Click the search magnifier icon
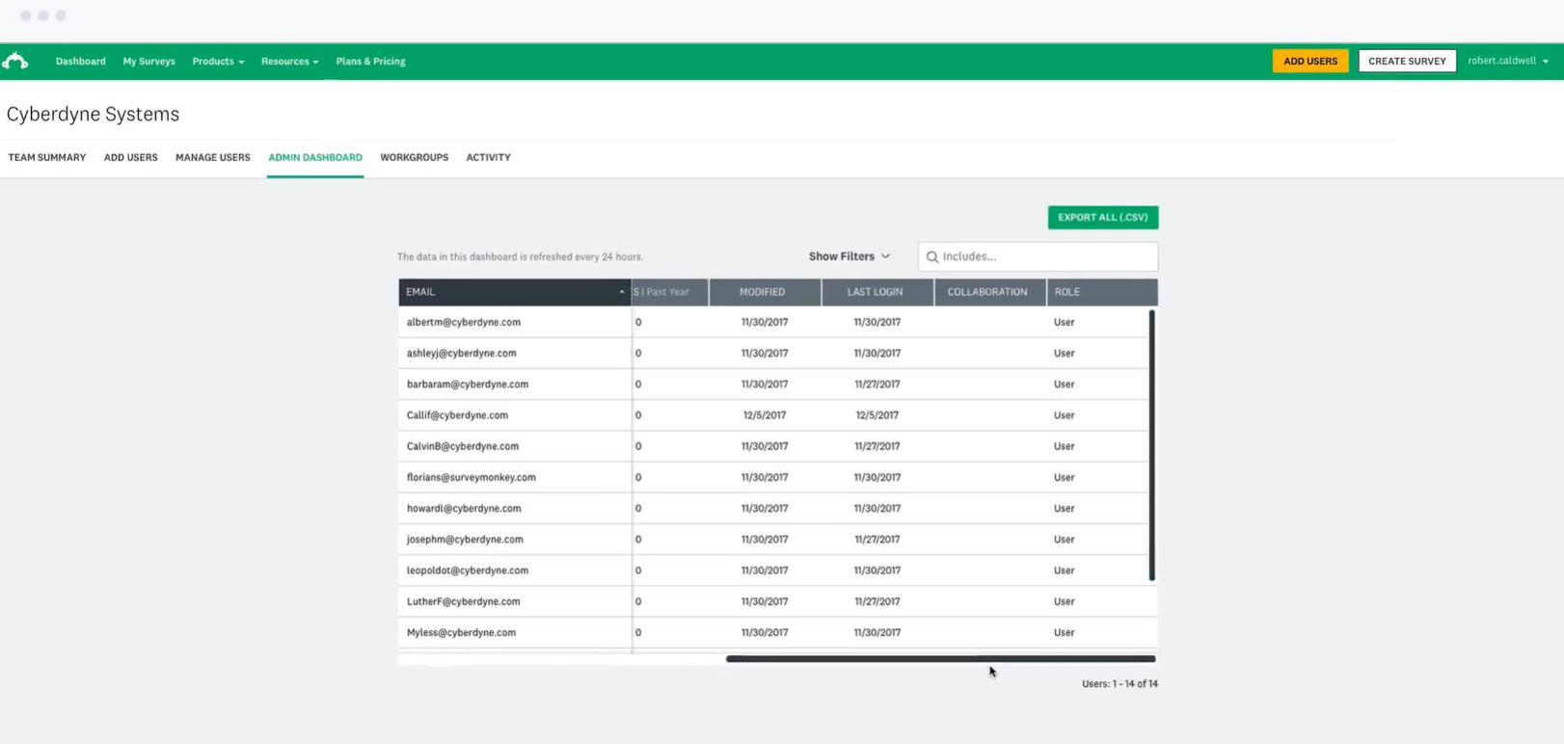The height and width of the screenshot is (744, 1564). pyautogui.click(x=932, y=257)
